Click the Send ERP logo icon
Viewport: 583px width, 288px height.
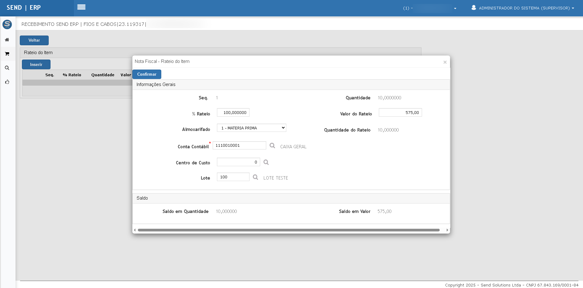[x=7, y=24]
